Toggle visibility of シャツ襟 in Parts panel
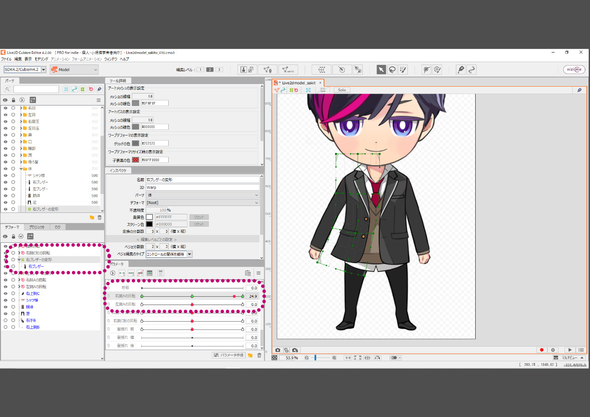590x417 pixels. tap(6, 175)
